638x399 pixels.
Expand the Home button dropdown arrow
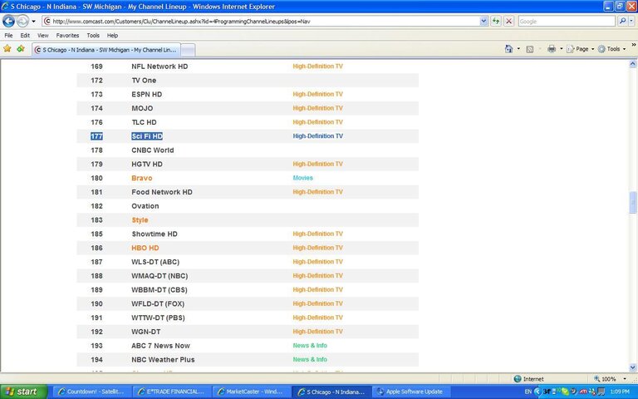point(518,49)
